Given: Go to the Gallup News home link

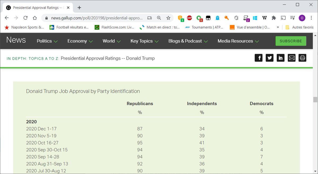Looking at the screenshot, I should 16,40.
